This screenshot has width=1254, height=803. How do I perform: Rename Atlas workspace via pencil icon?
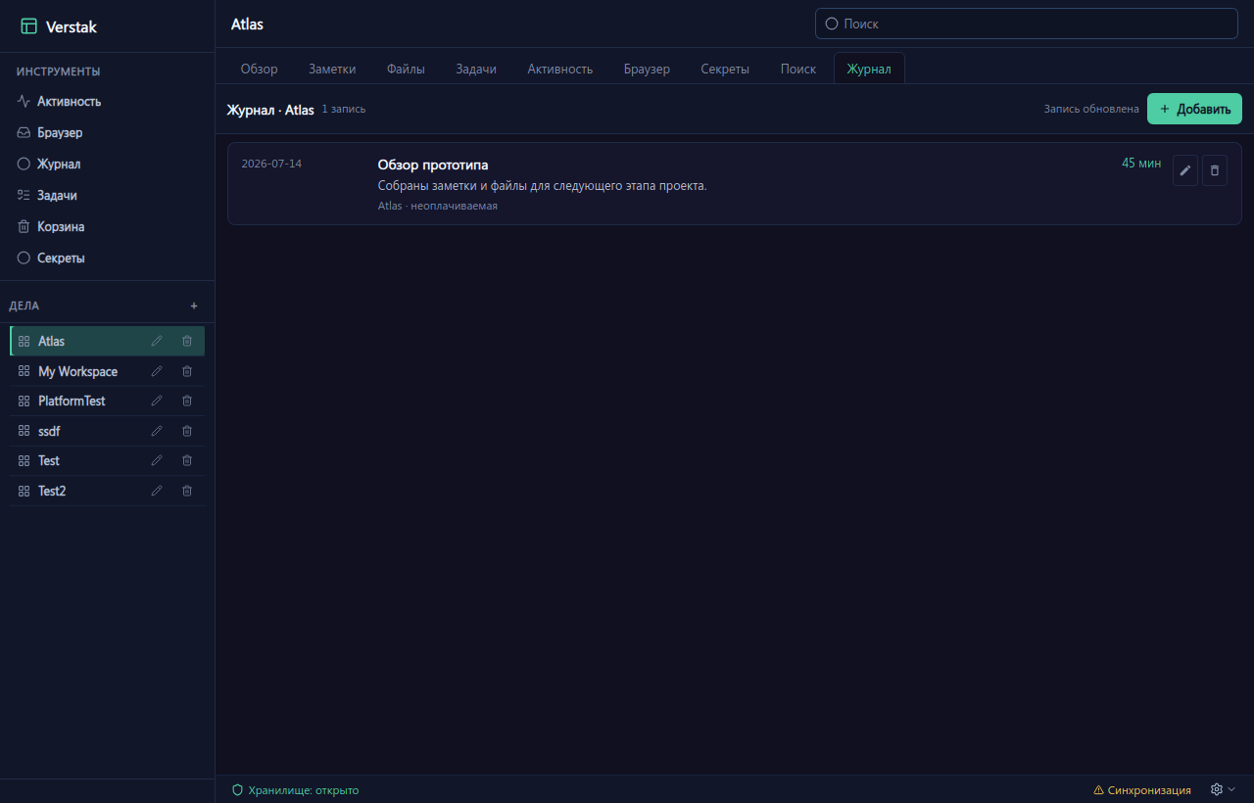click(x=157, y=341)
